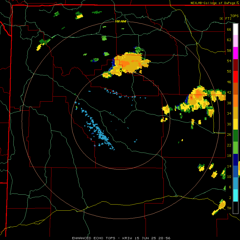The image size is (240, 240).
Task: Select the 2 legend scale label
Action: tap(230, 198)
